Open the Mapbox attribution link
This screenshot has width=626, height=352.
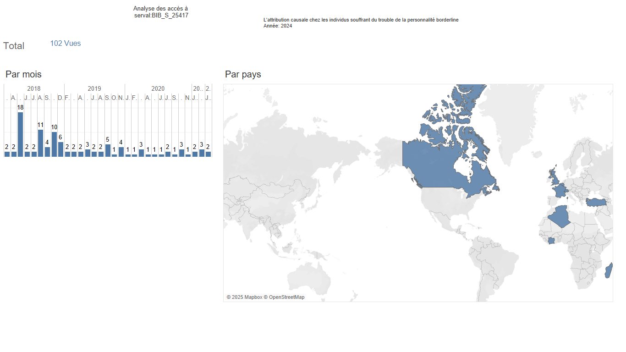[244, 297]
